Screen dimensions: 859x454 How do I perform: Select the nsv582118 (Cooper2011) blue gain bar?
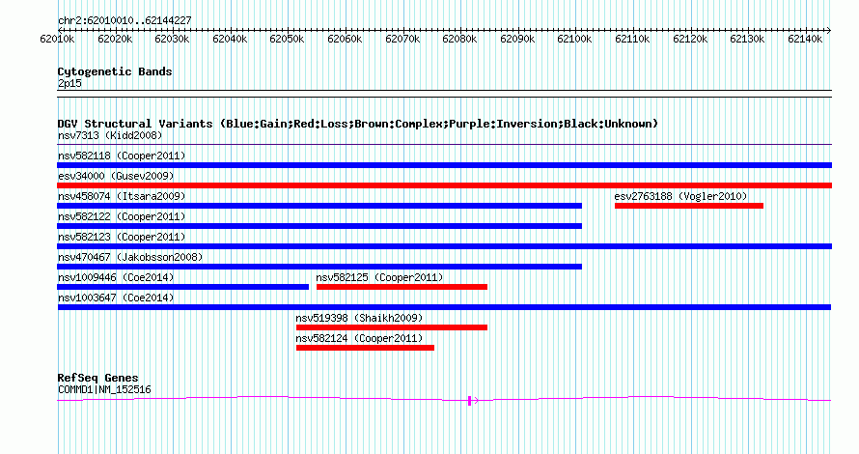coord(444,165)
